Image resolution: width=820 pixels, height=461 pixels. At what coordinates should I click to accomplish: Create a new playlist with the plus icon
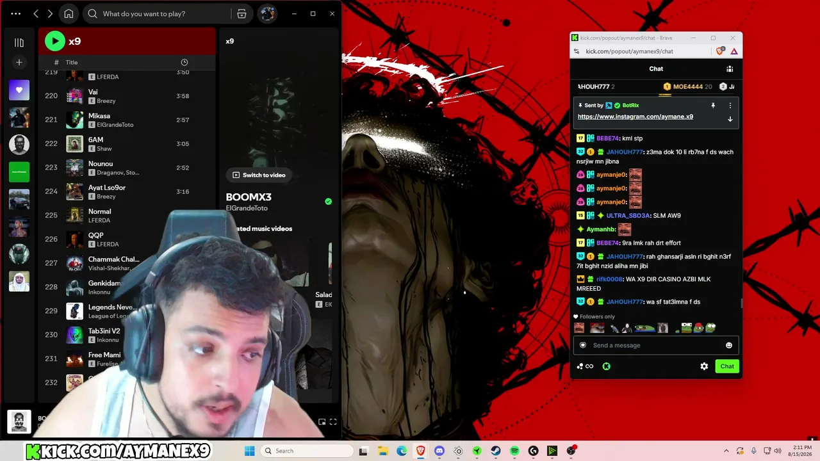[19, 62]
